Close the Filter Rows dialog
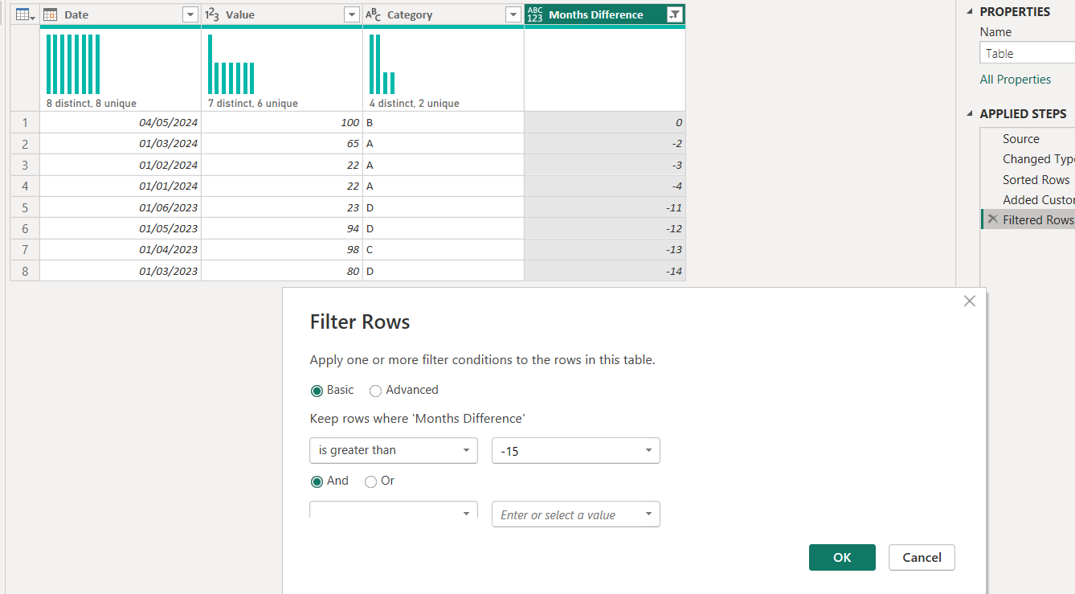 (970, 301)
